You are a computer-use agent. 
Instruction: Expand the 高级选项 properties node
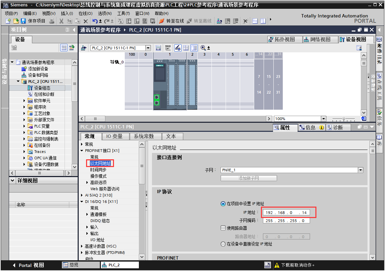pyautogui.click(x=87, y=182)
